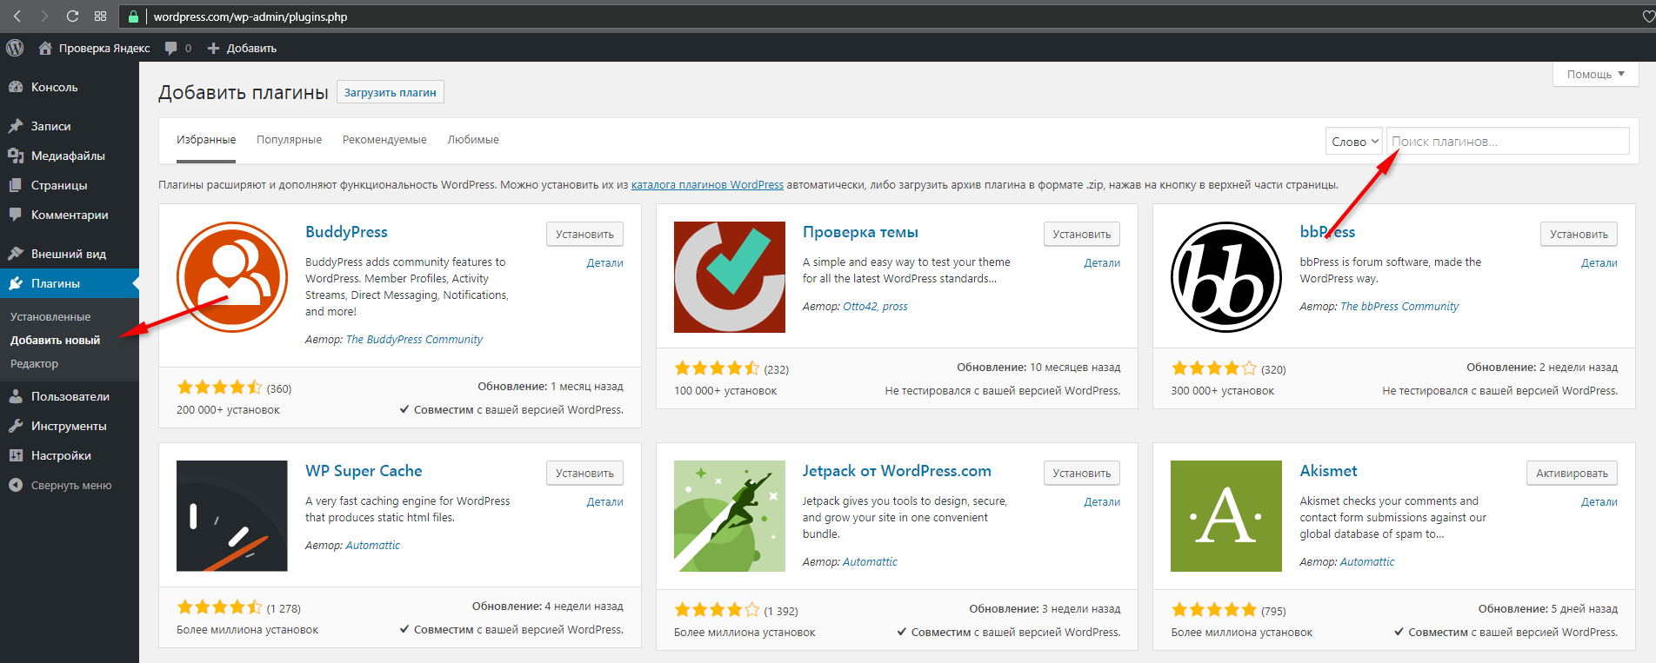
Task: Click the home icon beside Проверка Яндекс
Action: point(45,48)
